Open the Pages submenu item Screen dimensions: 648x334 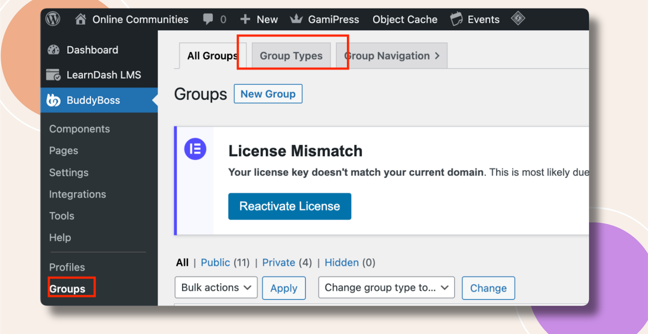coord(64,151)
